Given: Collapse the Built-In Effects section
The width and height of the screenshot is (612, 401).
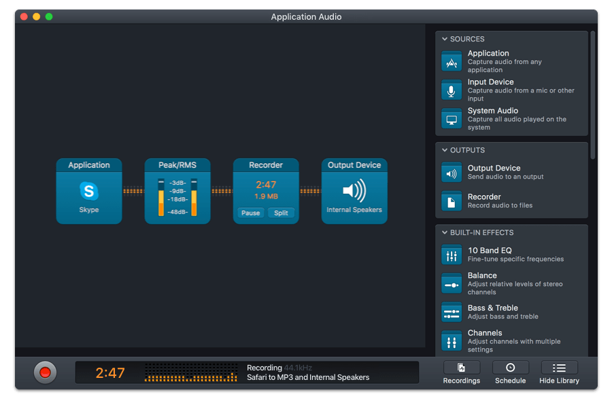Looking at the screenshot, I should (445, 232).
